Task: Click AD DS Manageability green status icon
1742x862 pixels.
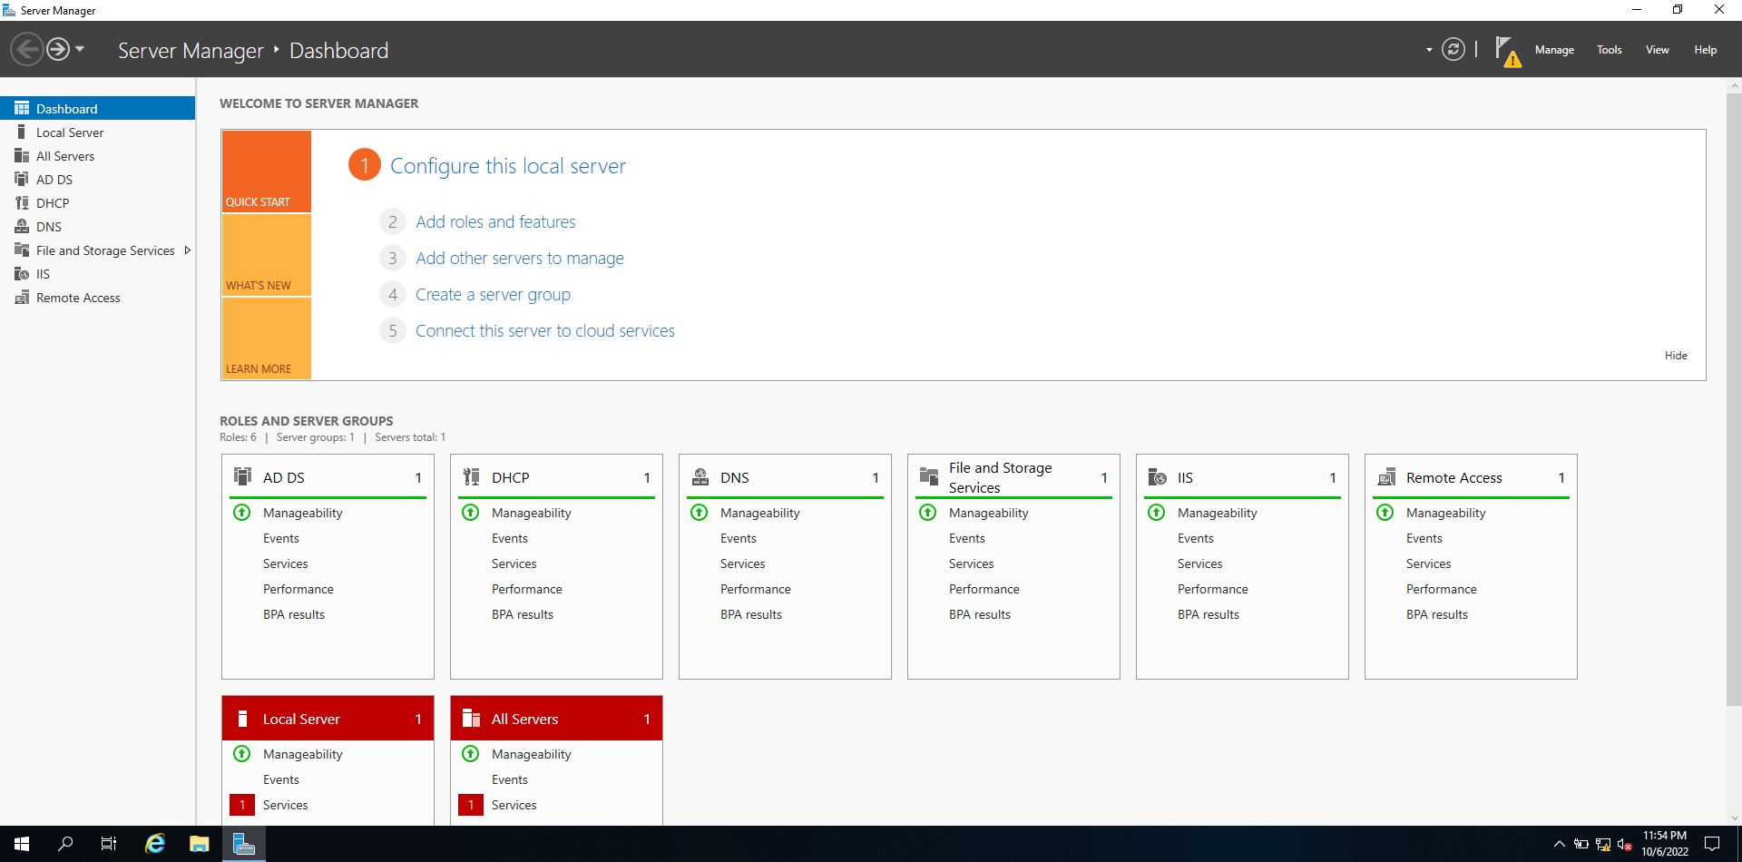Action: coord(242,513)
